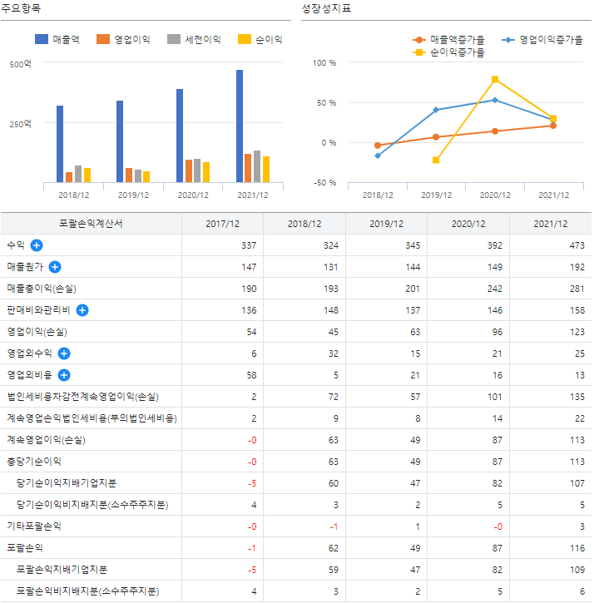This screenshot has height=603, width=594.
Task: Click 포괄손익 value 62 for 2018/12
Action: [x=334, y=548]
